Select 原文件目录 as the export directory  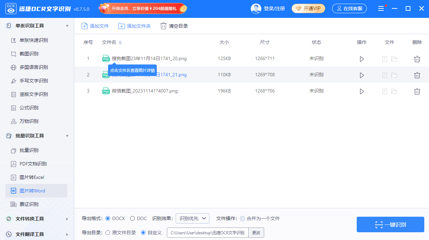[108, 233]
